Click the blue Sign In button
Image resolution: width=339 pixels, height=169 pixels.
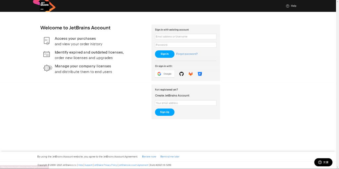point(165,54)
